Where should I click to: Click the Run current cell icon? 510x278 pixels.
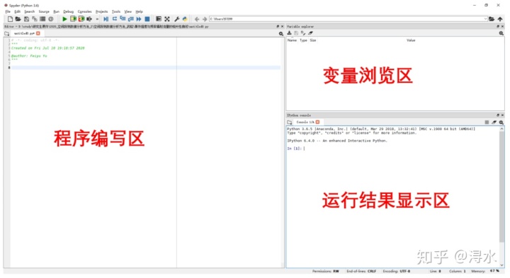[x=73, y=19]
